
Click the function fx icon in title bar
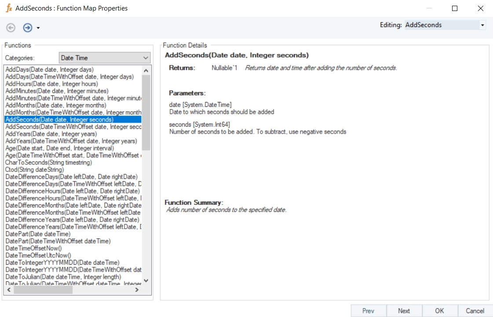(8, 8)
